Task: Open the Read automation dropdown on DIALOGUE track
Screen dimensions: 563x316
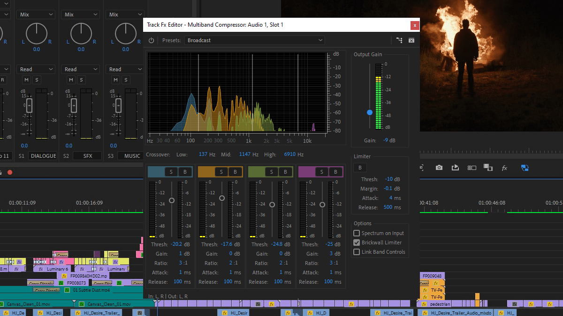Action: coord(36,69)
